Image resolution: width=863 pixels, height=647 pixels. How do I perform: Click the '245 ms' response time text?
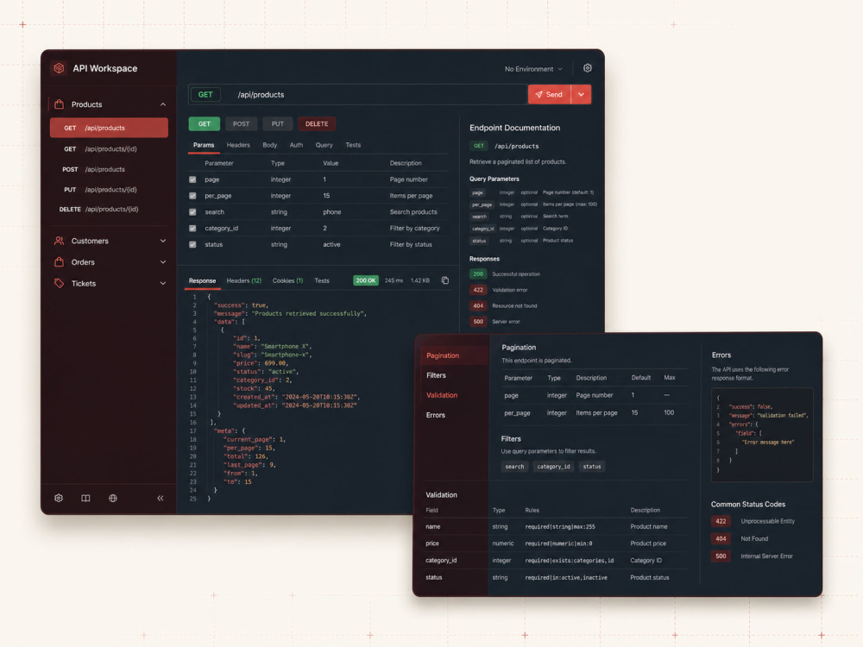(394, 280)
